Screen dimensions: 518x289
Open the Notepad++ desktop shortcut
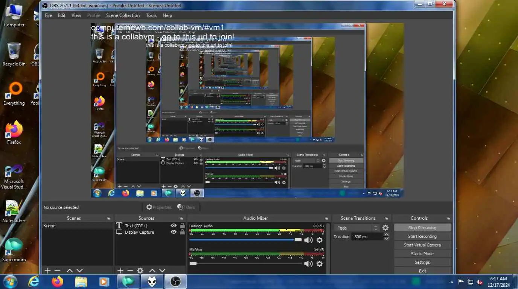[14, 211]
